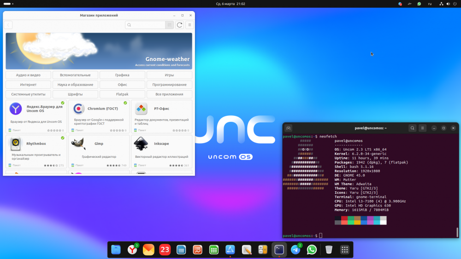Open the Игры category
This screenshot has height=259, width=461.
(169, 75)
